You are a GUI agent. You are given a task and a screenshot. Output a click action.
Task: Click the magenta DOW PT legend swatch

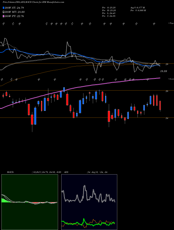(x=4, y=16)
